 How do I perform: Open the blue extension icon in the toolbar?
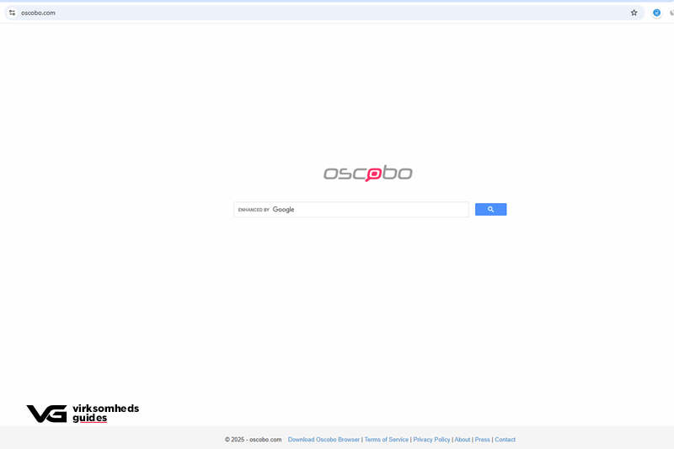click(657, 13)
